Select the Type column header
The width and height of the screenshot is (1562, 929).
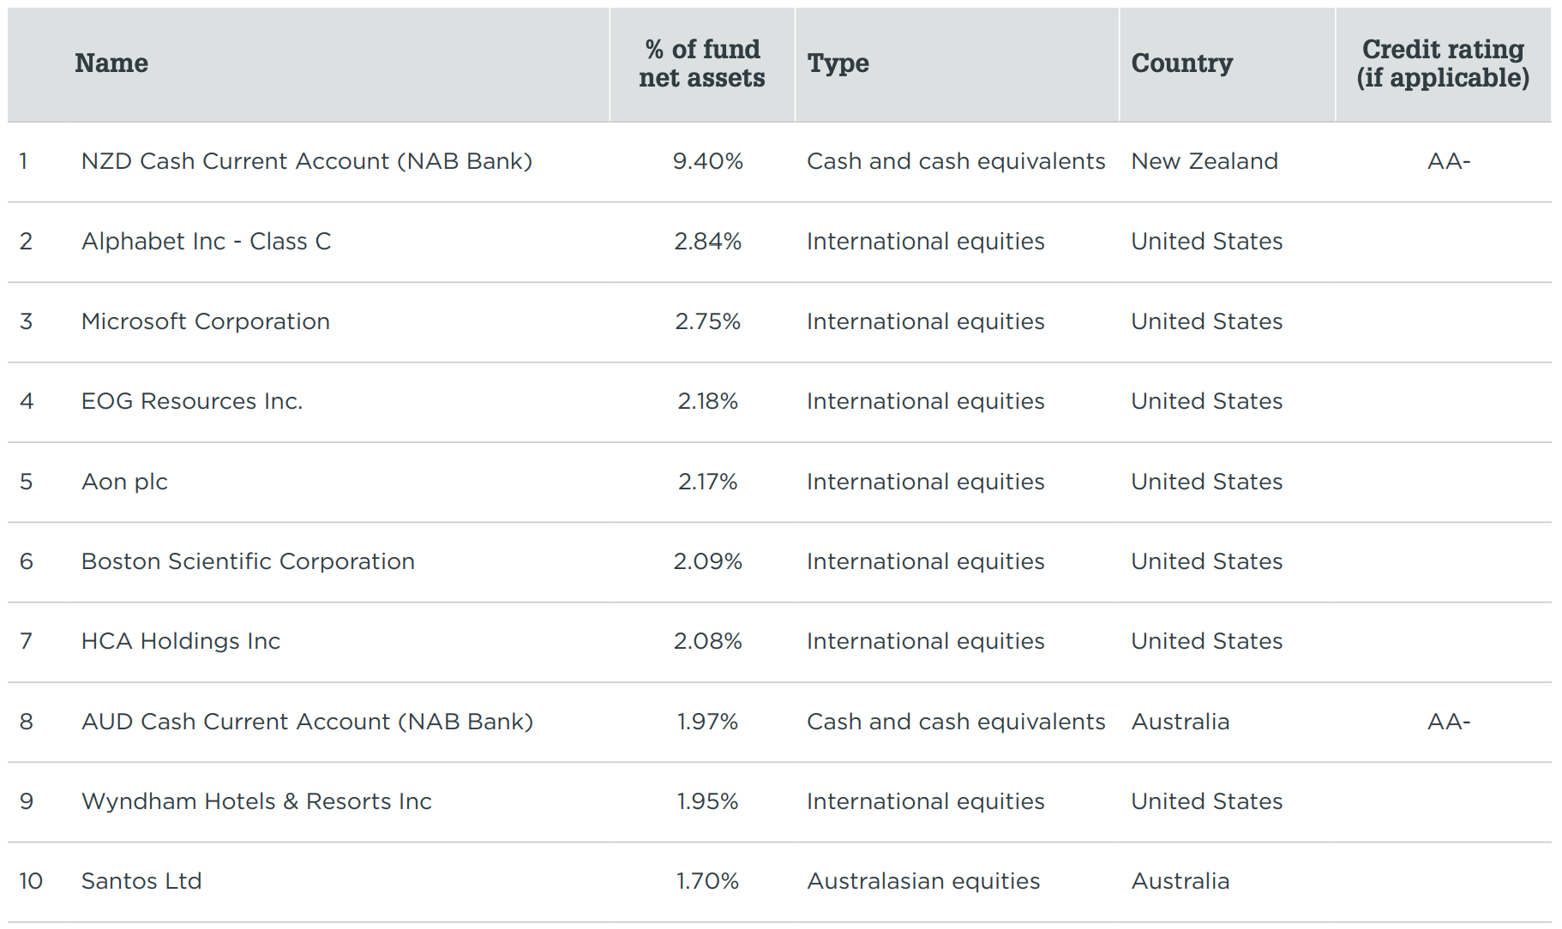pos(838,63)
